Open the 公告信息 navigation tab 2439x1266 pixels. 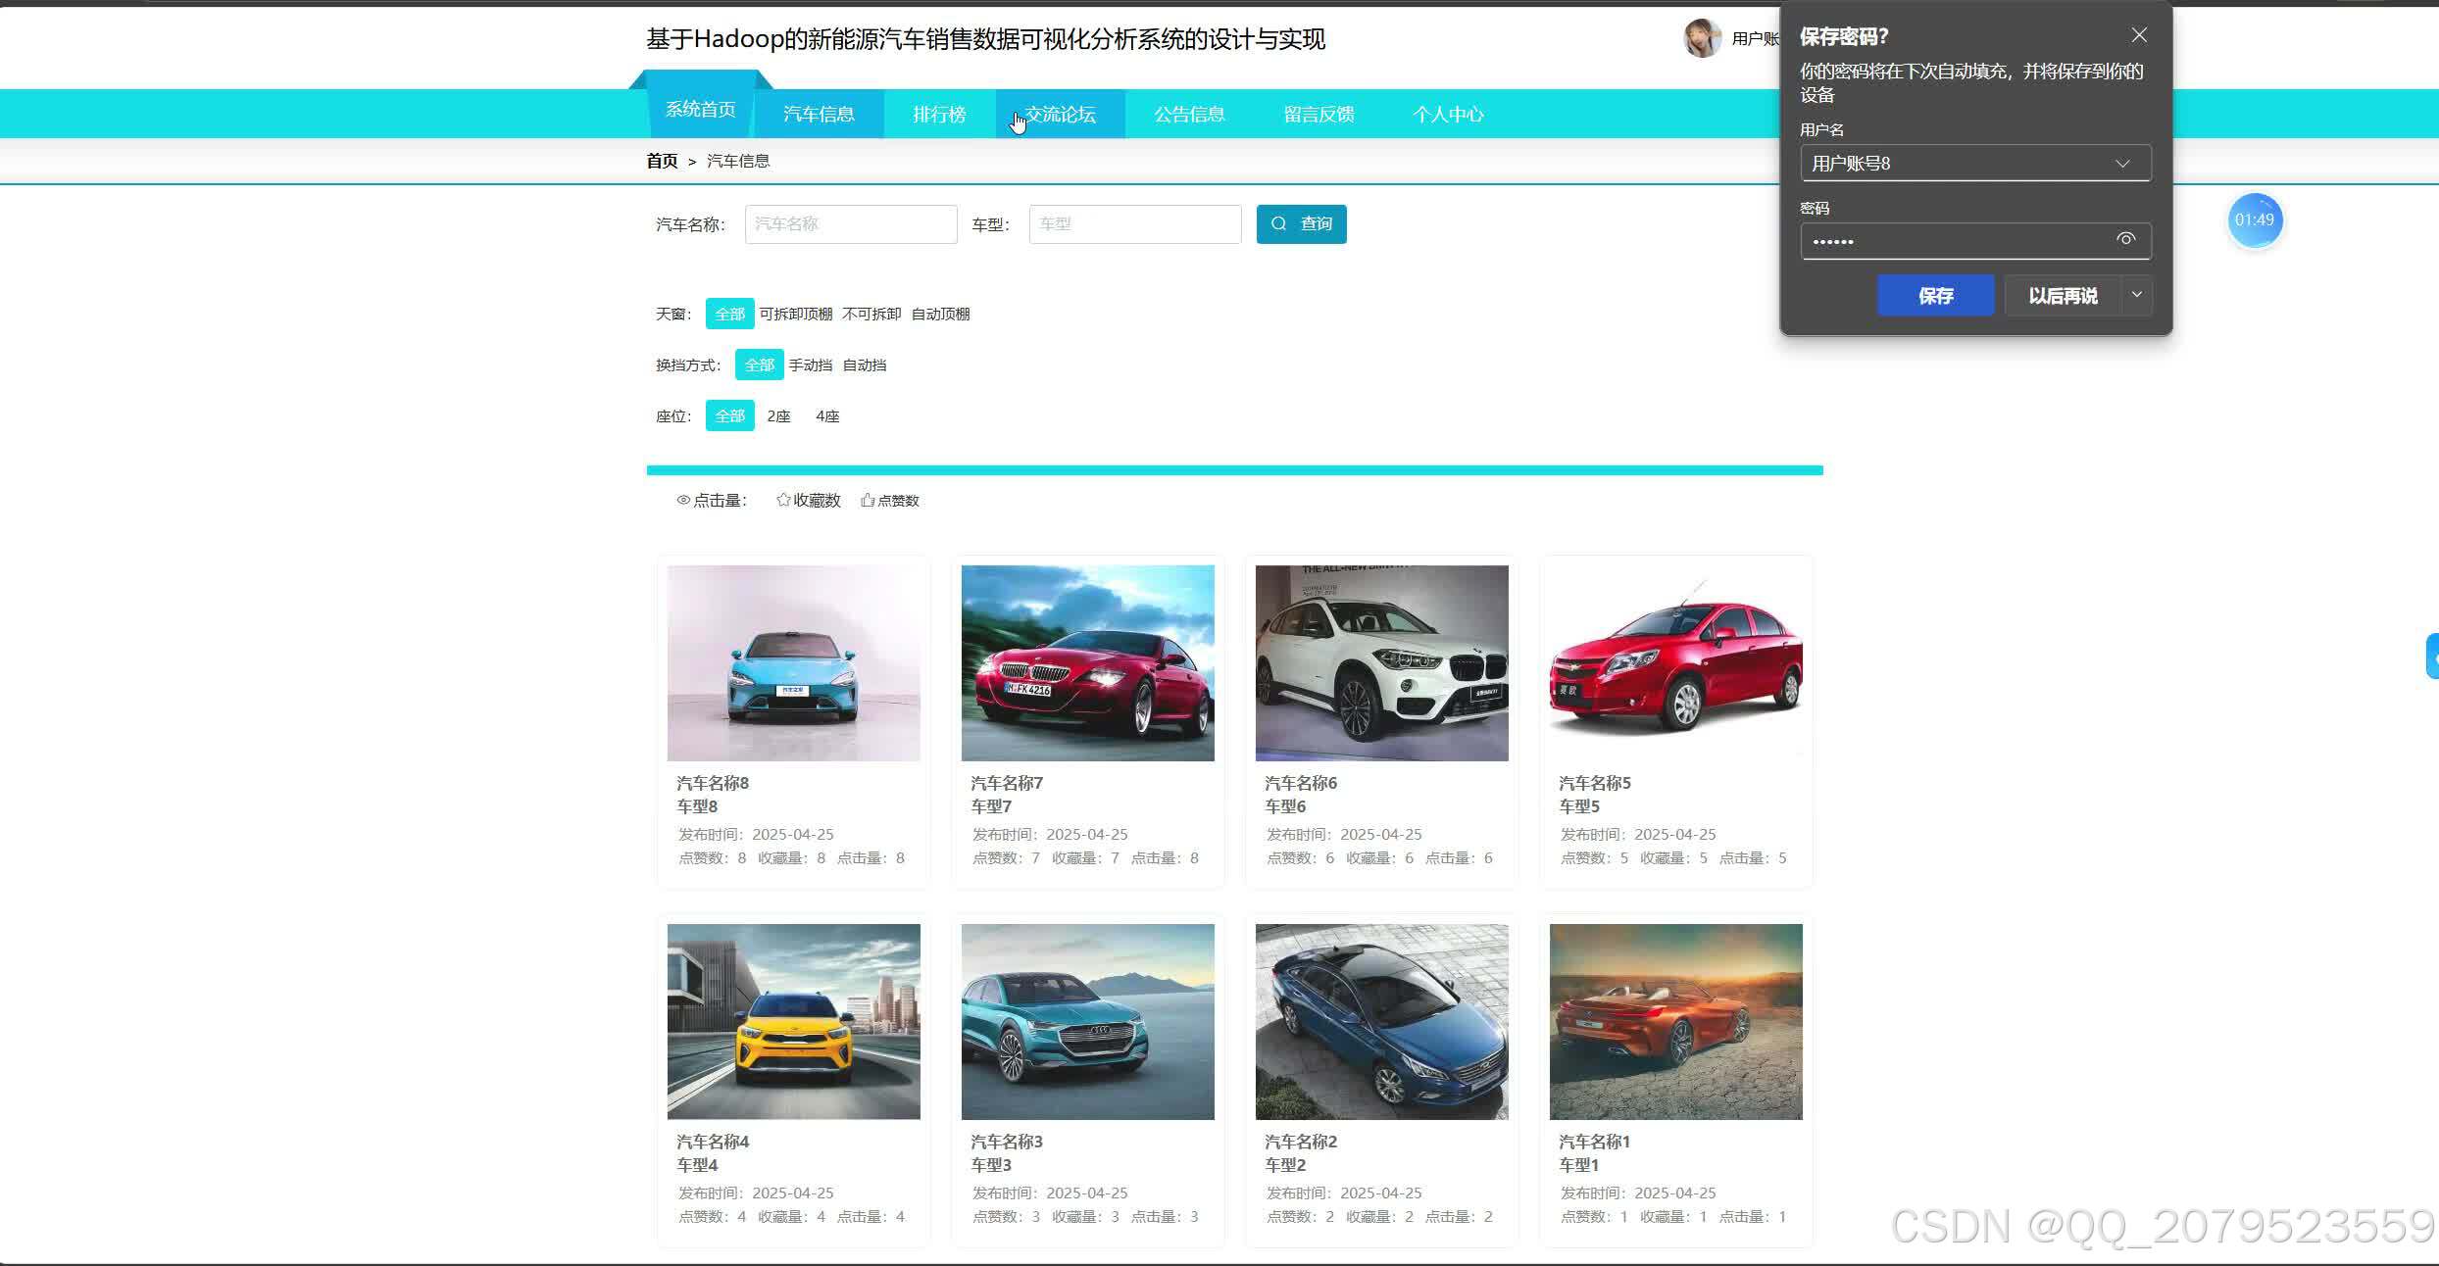coord(1189,115)
